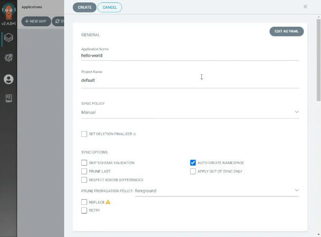This screenshot has width=321, height=237.
Task: Click the v2.4.0 version label
Action: [x=9, y=24]
